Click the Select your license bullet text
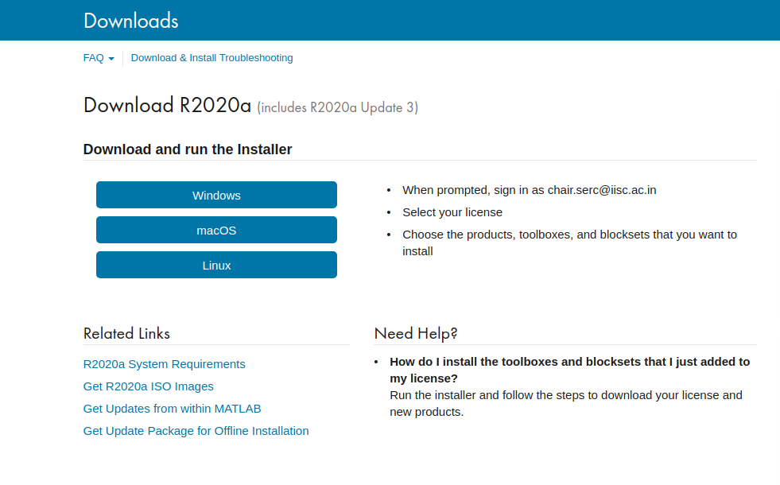The width and height of the screenshot is (780, 485). point(452,212)
